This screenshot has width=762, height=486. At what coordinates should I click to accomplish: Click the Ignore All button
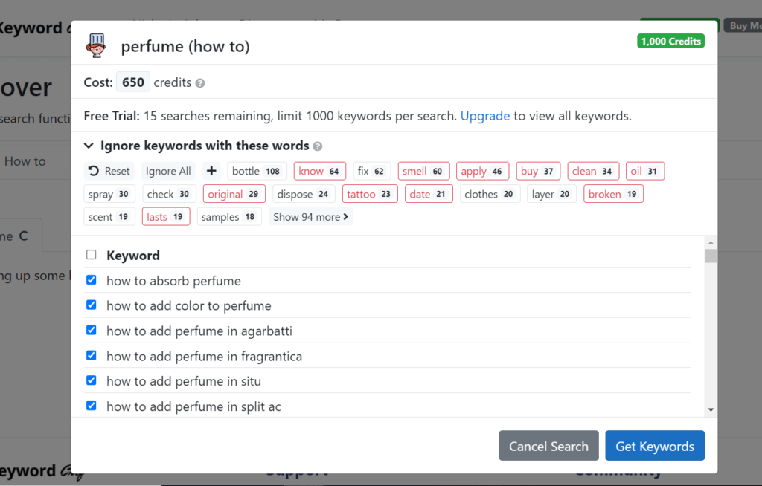(x=168, y=171)
